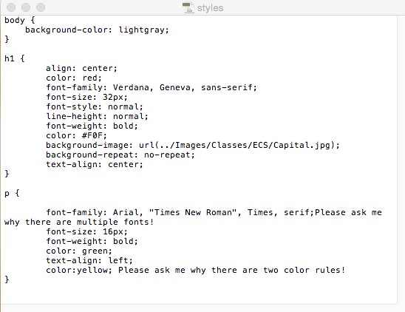Click the styles window title text
The width and height of the screenshot is (405, 312).
pyautogui.click(x=210, y=8)
